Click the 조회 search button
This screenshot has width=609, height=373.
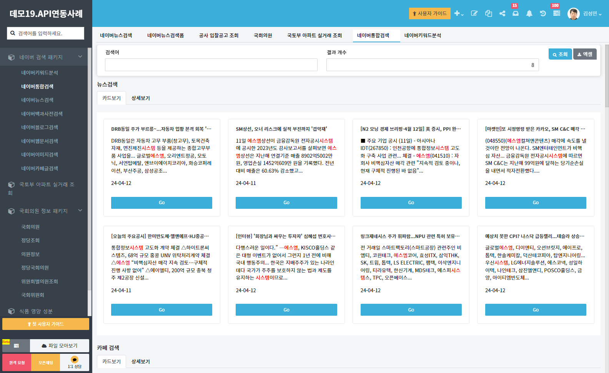(x=560, y=54)
